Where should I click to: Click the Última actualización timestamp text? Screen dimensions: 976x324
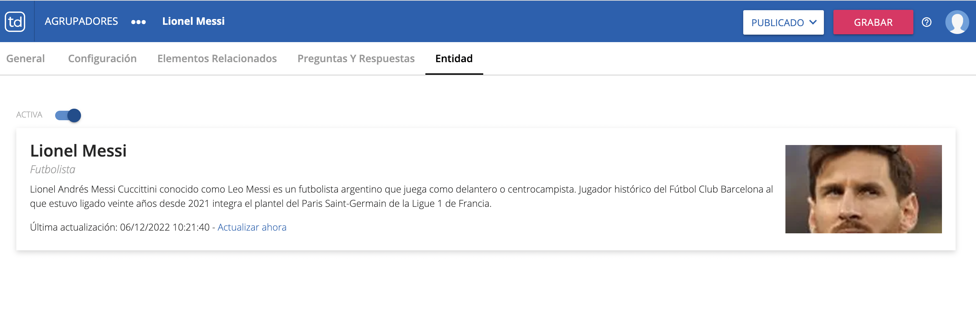point(120,227)
